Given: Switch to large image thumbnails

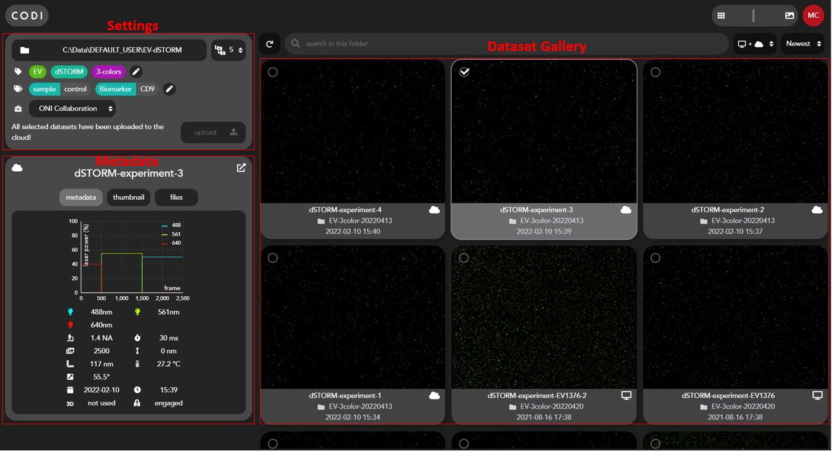Looking at the screenshot, I should 789,16.
